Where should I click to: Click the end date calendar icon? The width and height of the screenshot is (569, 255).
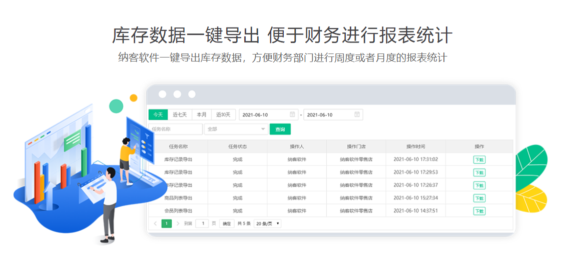click(x=357, y=114)
